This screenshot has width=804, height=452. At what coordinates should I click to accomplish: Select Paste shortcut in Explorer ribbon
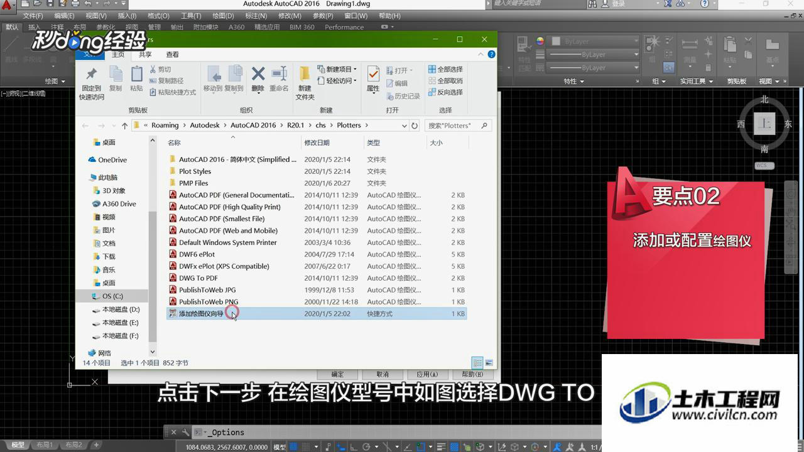[x=173, y=92]
